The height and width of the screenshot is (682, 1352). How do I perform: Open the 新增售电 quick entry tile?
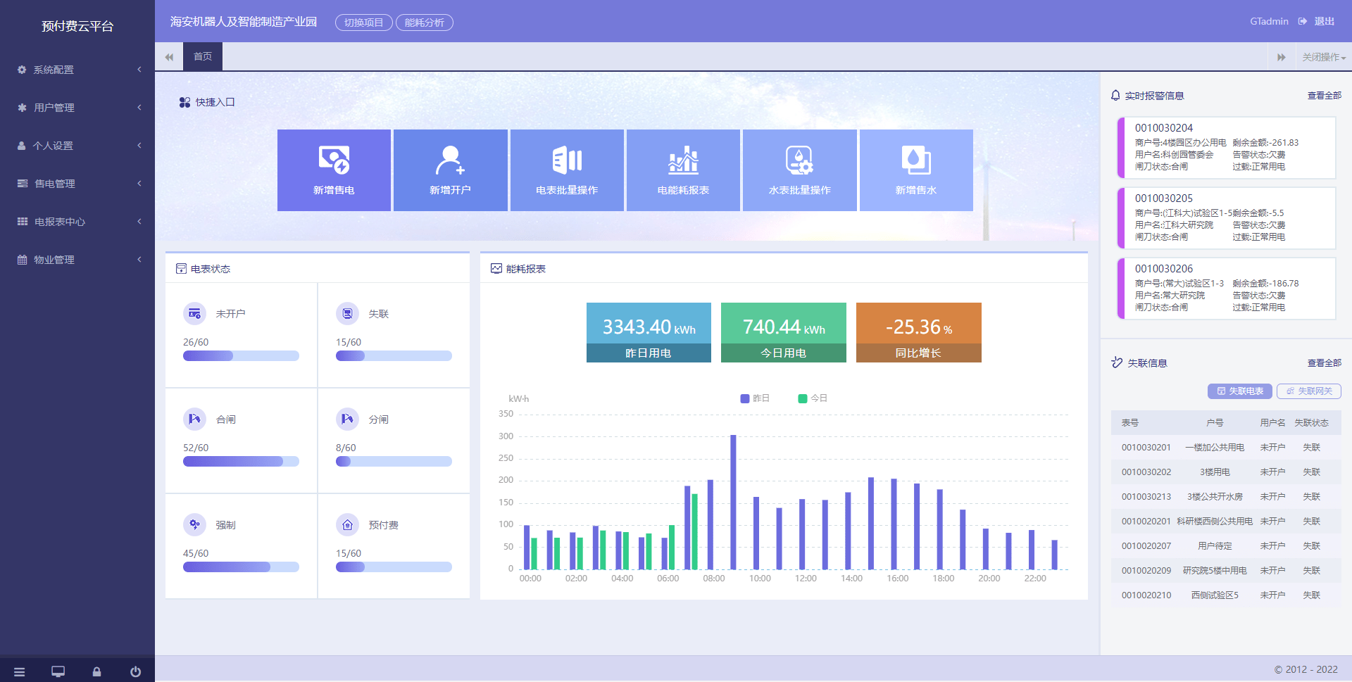point(334,170)
